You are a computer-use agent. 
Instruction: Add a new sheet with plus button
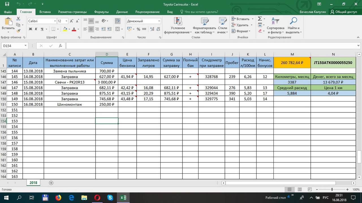coord(51,183)
